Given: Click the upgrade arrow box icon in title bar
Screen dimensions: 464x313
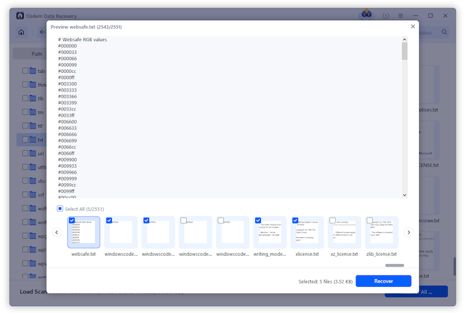Looking at the screenshot, I should tap(386, 16).
